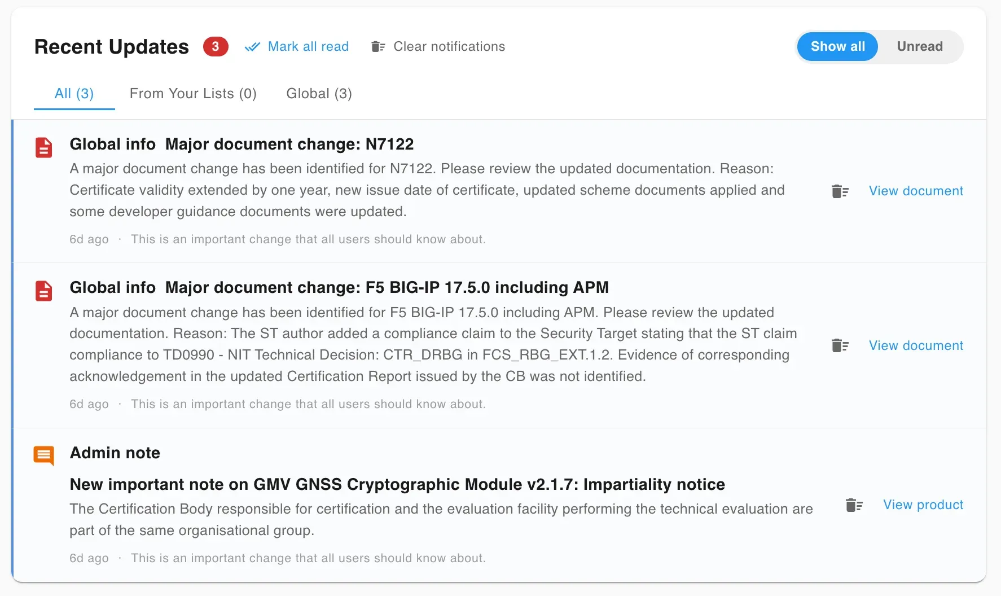This screenshot has height=596, width=1001.
Task: Switch to the Unread notifications view
Action: pyautogui.click(x=920, y=46)
